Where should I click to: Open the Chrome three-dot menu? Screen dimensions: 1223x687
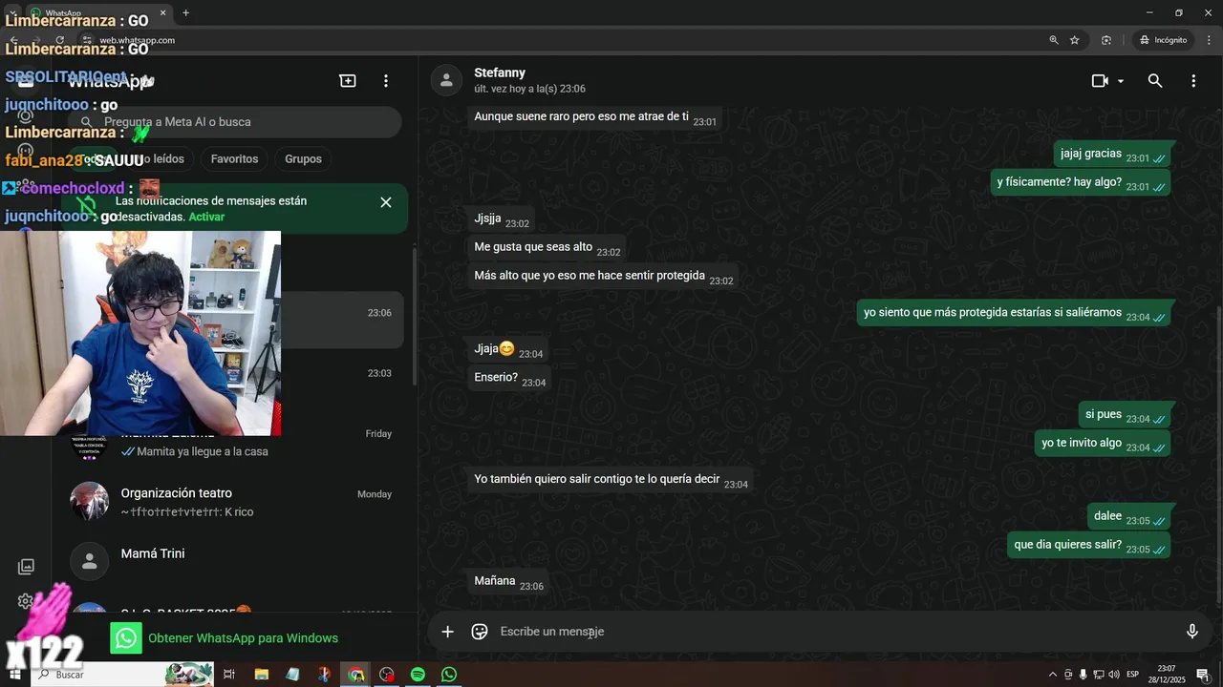pos(1208,40)
